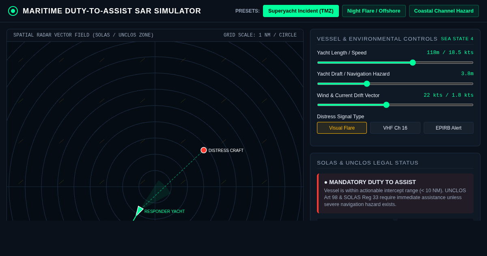Choose VHF Ch 16 distress signal

395,128
